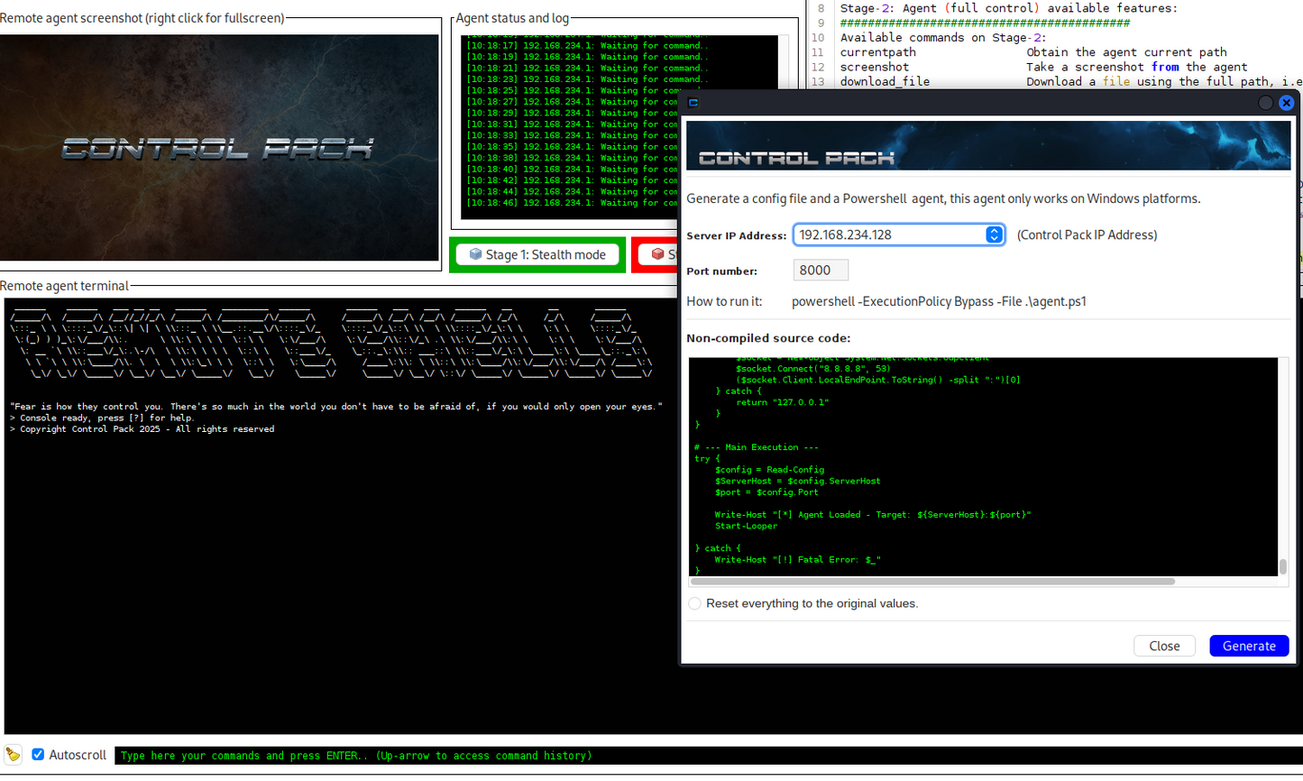
Task: Click the Server IP Address combo box text
Action: tap(888, 234)
